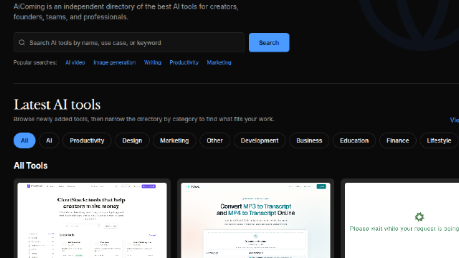The height and width of the screenshot is (258, 459).
Task: Open the Productivity popular search link
Action: [184, 62]
